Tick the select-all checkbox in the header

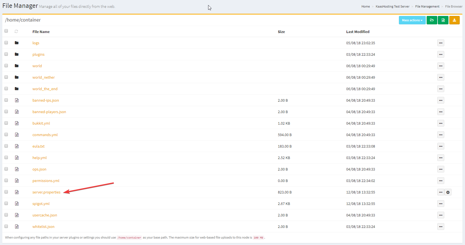[x=6, y=31]
